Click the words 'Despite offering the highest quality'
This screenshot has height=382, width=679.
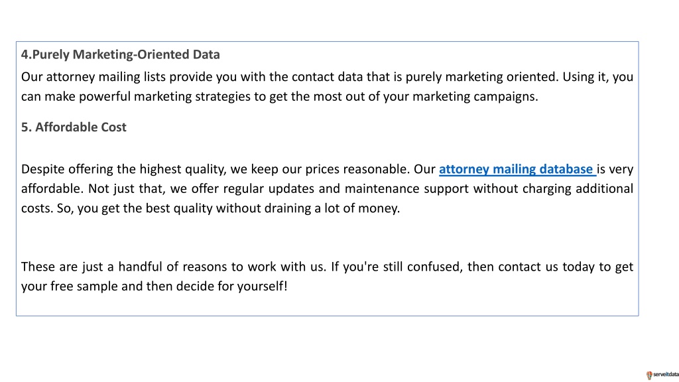point(124,169)
